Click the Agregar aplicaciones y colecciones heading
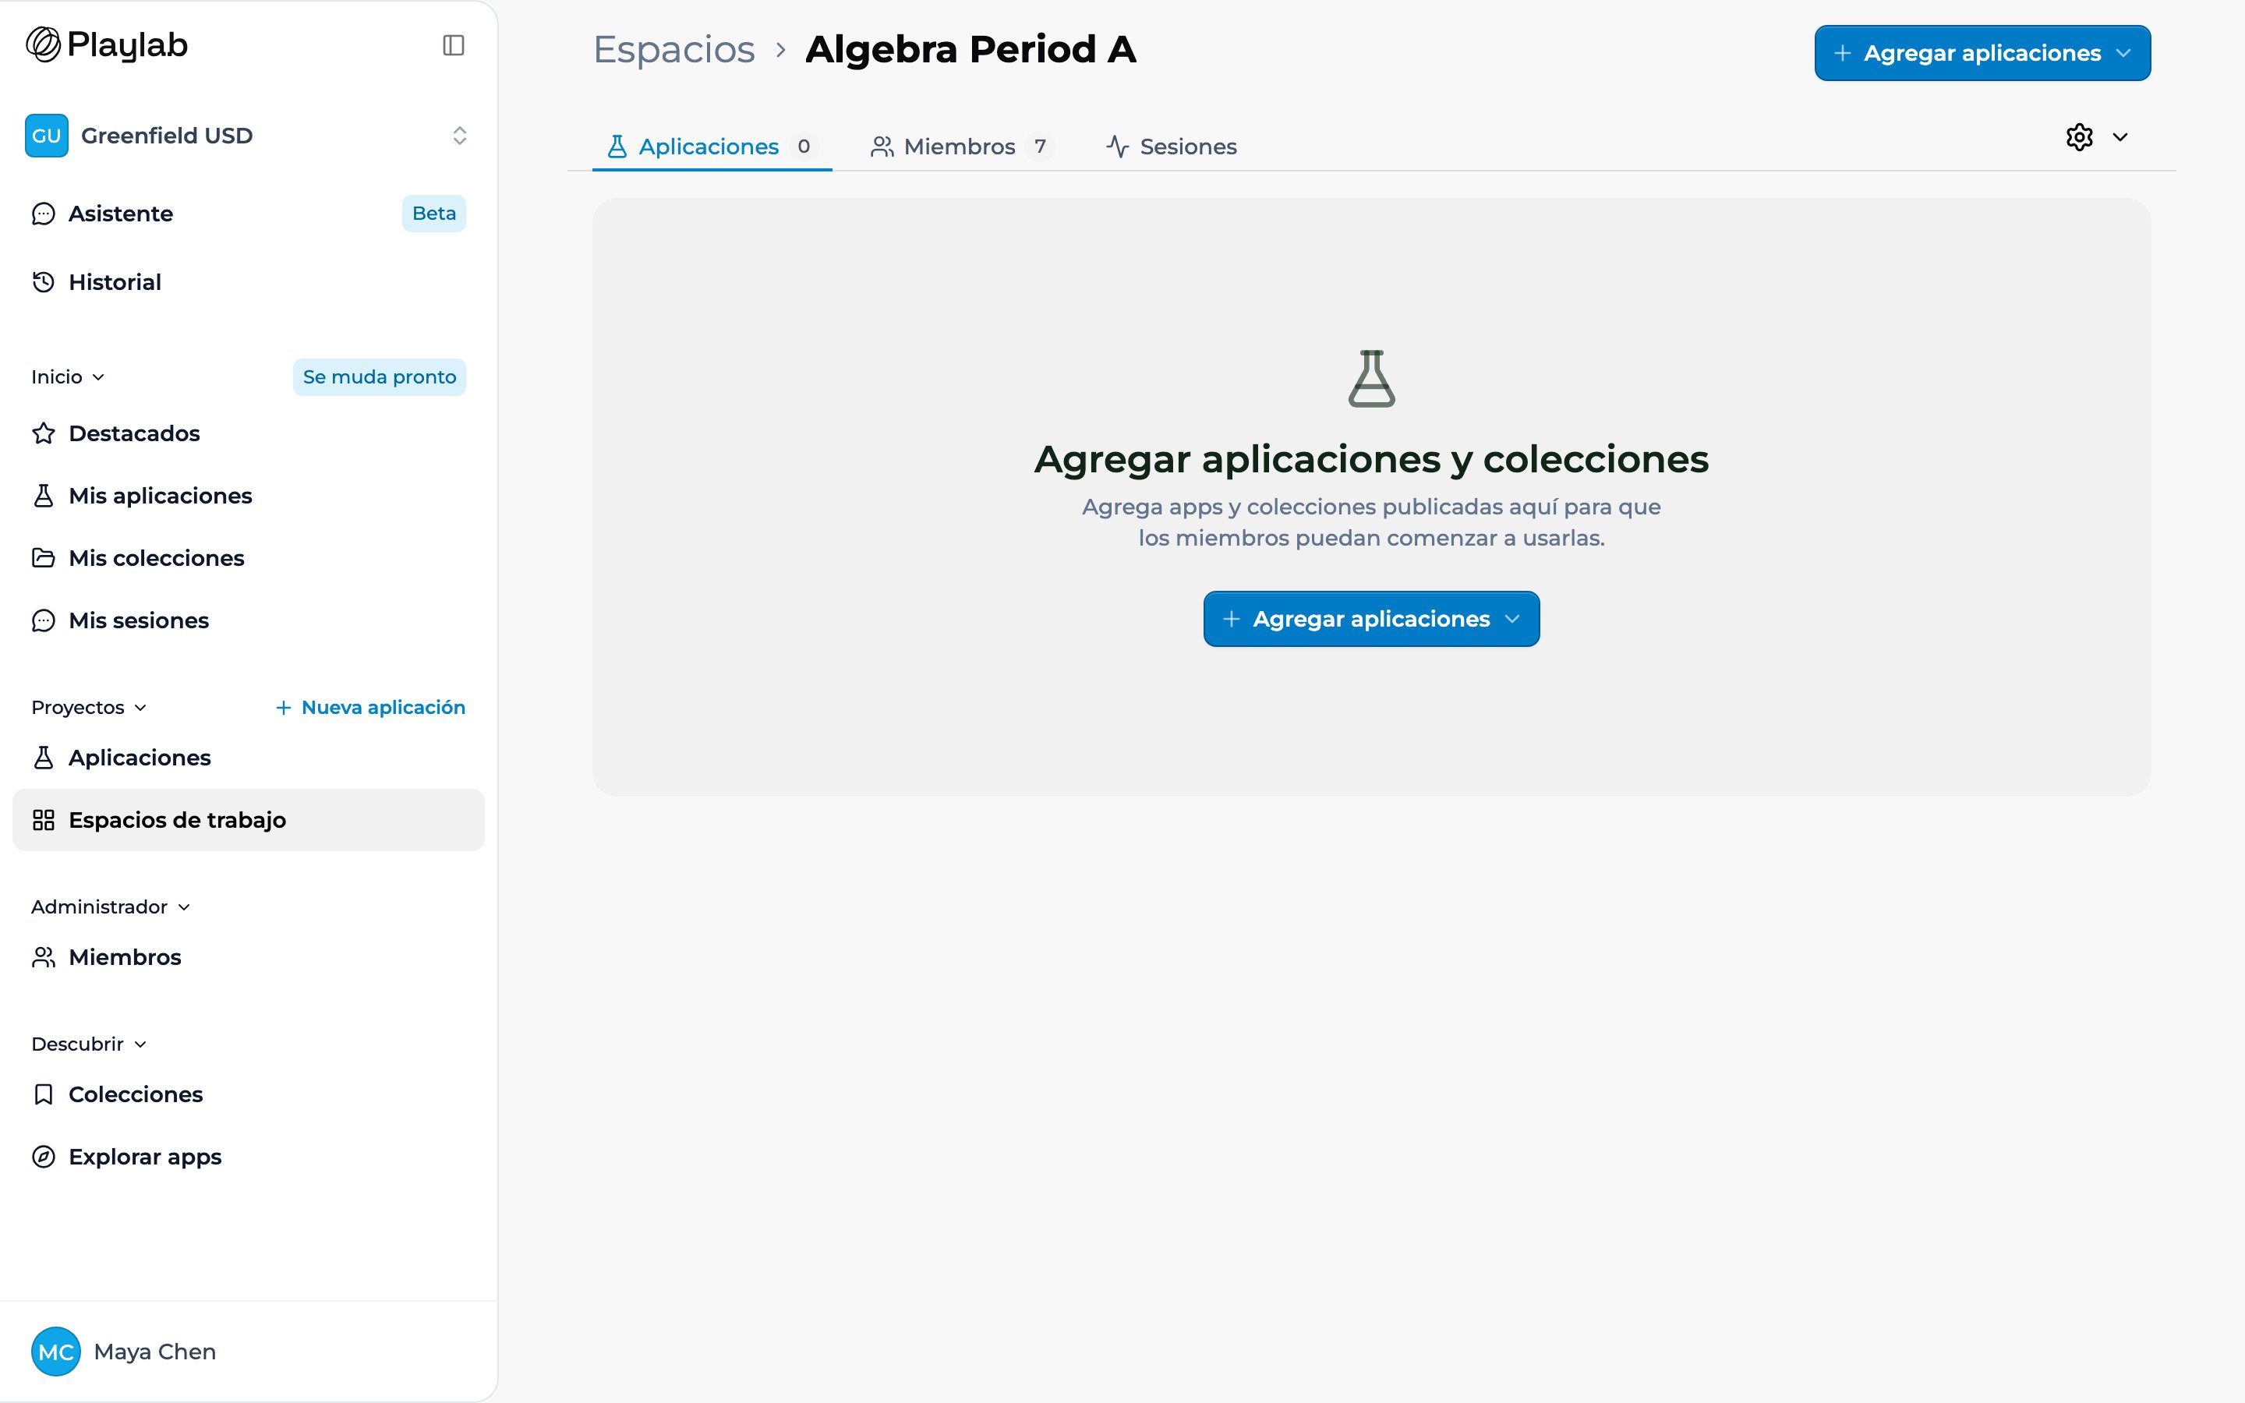 point(1371,459)
